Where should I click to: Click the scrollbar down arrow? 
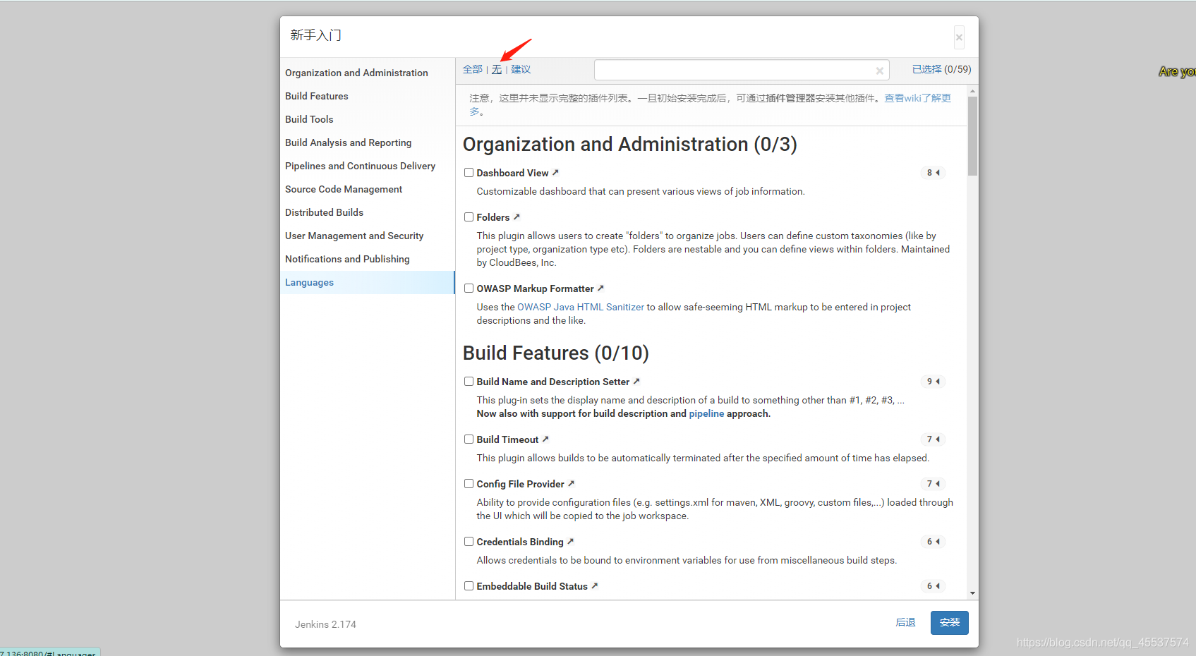(x=972, y=593)
